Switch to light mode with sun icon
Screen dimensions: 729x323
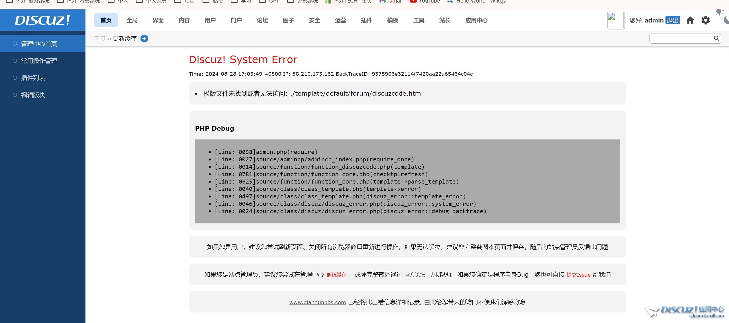(719, 12)
